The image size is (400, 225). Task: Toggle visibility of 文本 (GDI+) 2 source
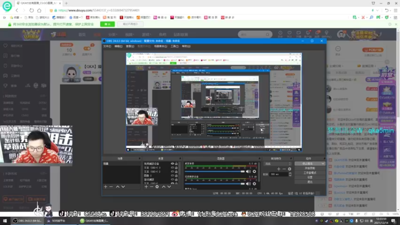(x=172, y=171)
